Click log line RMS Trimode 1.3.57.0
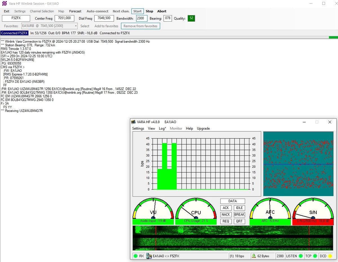338x262 pixels. coord(16,49)
